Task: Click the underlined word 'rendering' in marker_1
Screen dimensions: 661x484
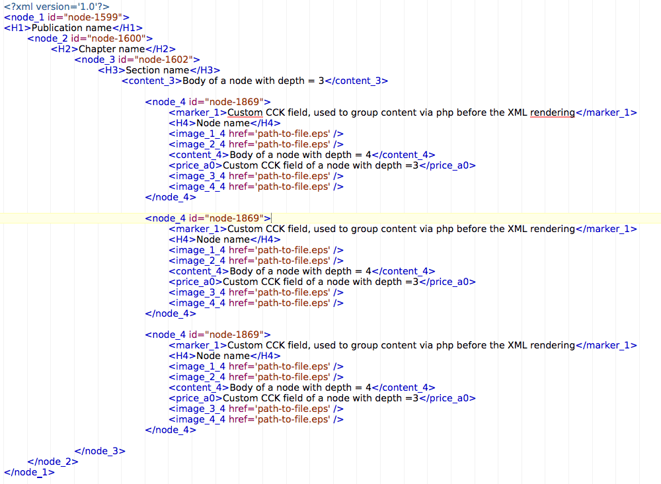Action: [553, 112]
